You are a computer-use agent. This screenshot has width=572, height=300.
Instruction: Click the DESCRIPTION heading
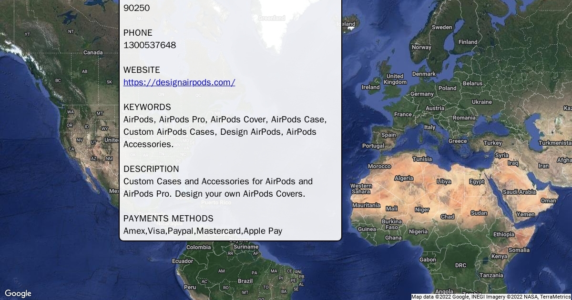(x=151, y=169)
